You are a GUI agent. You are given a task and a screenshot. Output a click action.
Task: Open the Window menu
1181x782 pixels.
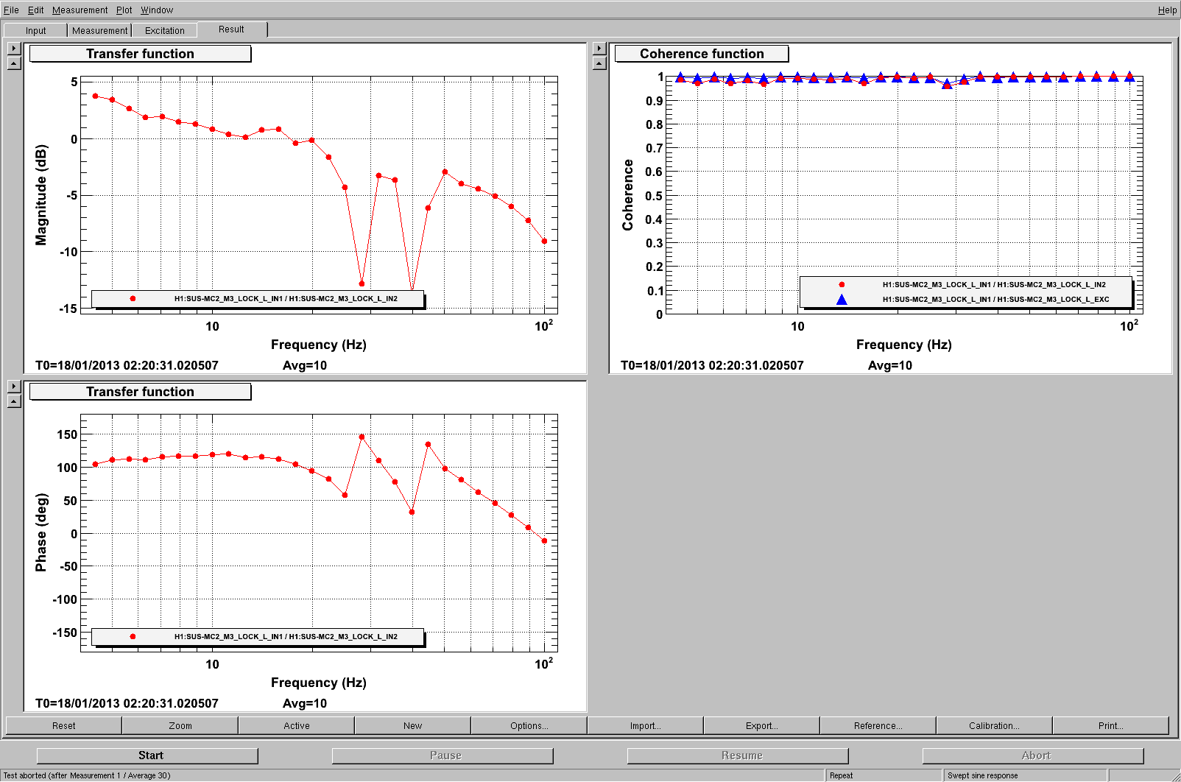point(157,10)
